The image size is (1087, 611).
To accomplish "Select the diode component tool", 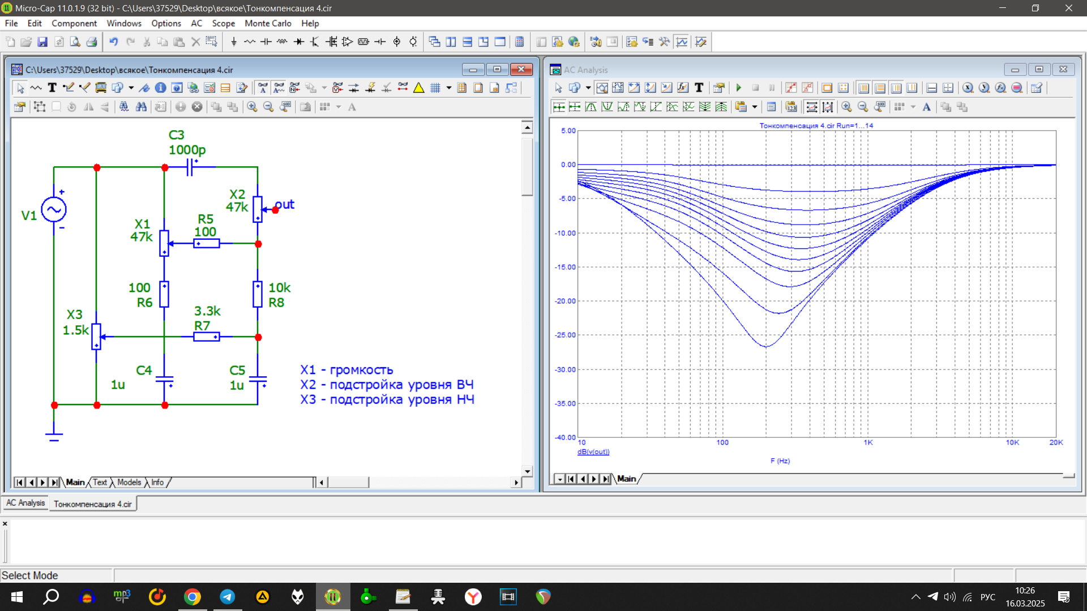I will (299, 42).
